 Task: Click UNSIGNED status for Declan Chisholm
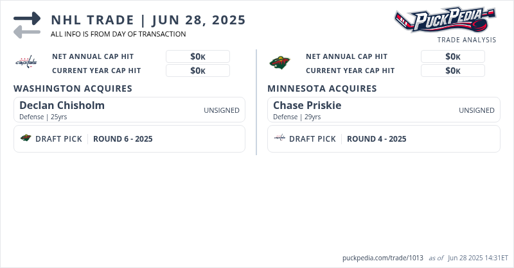222,110
